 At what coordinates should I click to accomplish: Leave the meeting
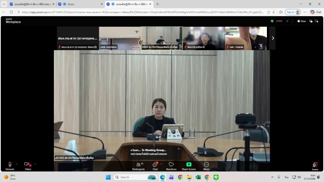pyautogui.click(x=315, y=165)
